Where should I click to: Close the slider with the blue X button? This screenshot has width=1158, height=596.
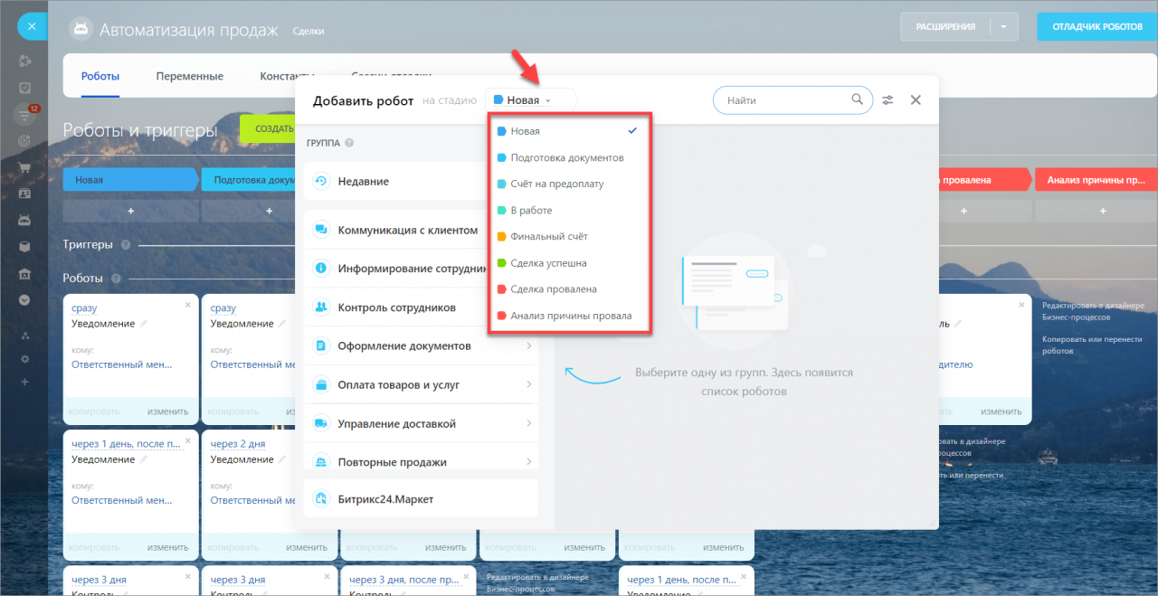click(32, 26)
